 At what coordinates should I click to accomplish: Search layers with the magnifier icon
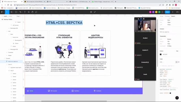[2, 16]
